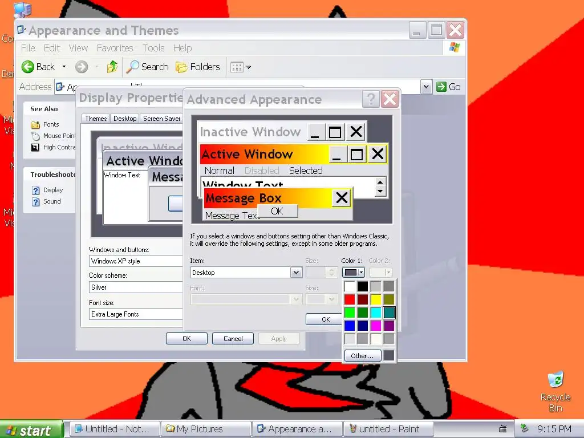Click the Windows flag logo in the menu bar
This screenshot has height=438, width=584.
click(x=455, y=48)
